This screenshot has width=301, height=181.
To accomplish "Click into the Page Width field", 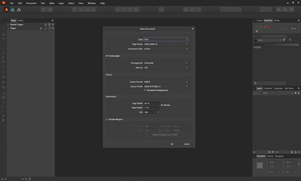I will coord(151,103).
